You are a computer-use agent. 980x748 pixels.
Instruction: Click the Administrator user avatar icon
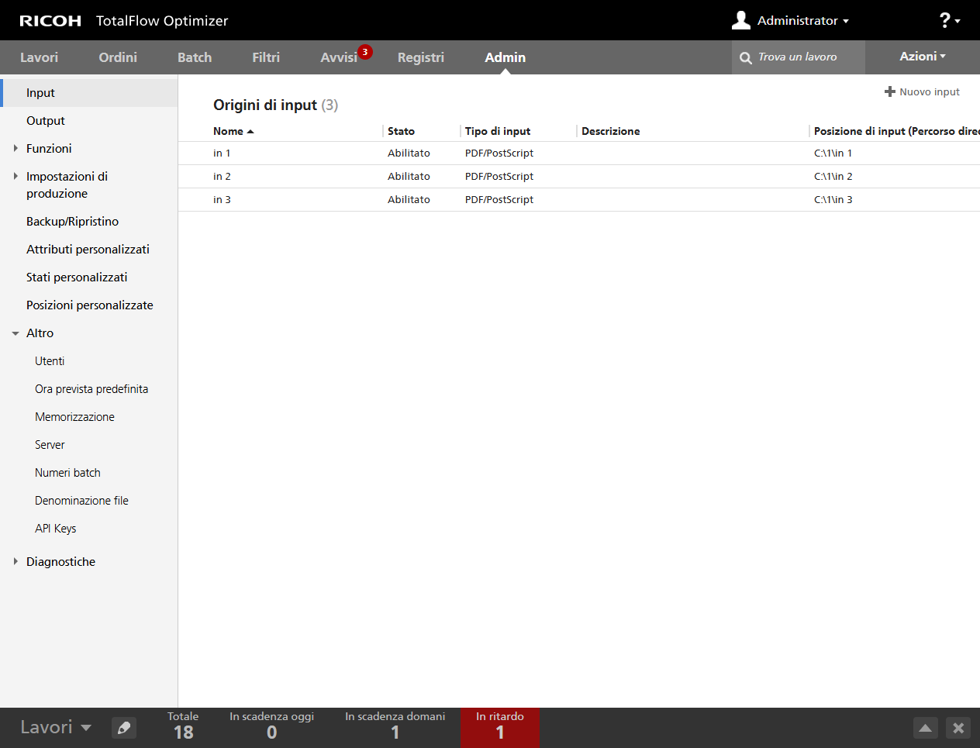click(x=741, y=20)
